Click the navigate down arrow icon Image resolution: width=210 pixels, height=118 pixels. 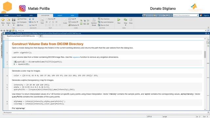[33, 19]
